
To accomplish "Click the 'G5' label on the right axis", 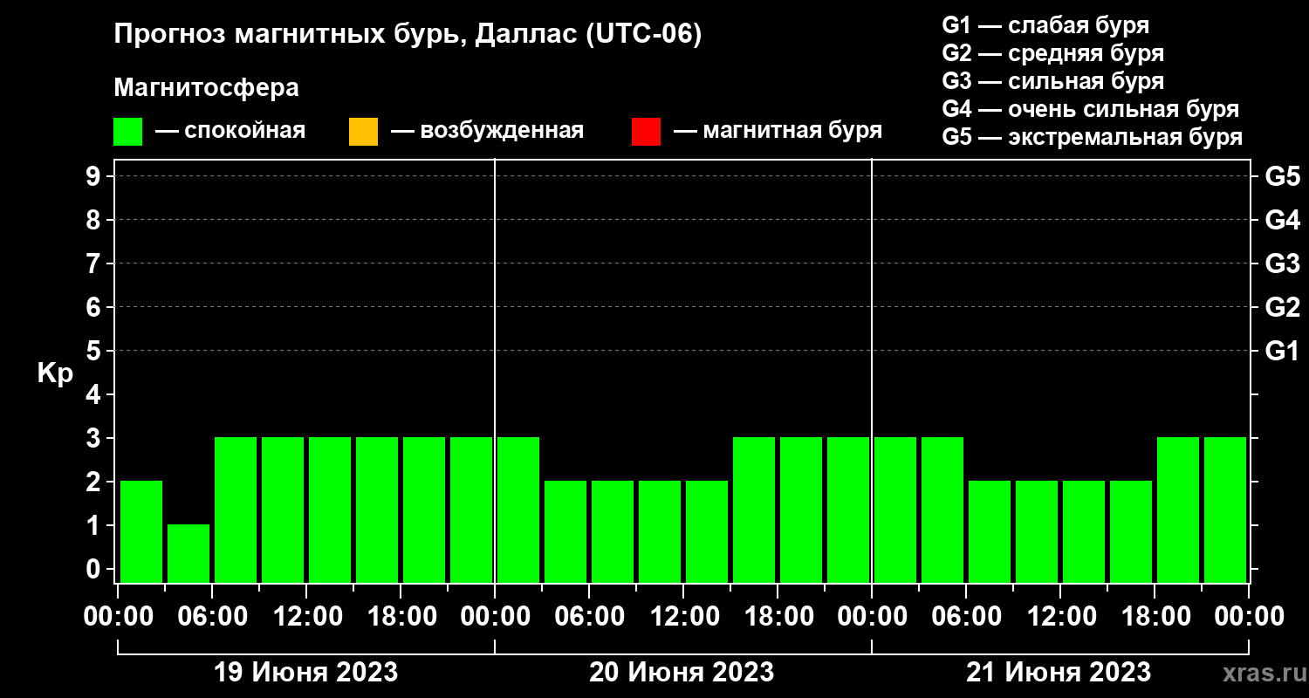I will (x=1282, y=176).
